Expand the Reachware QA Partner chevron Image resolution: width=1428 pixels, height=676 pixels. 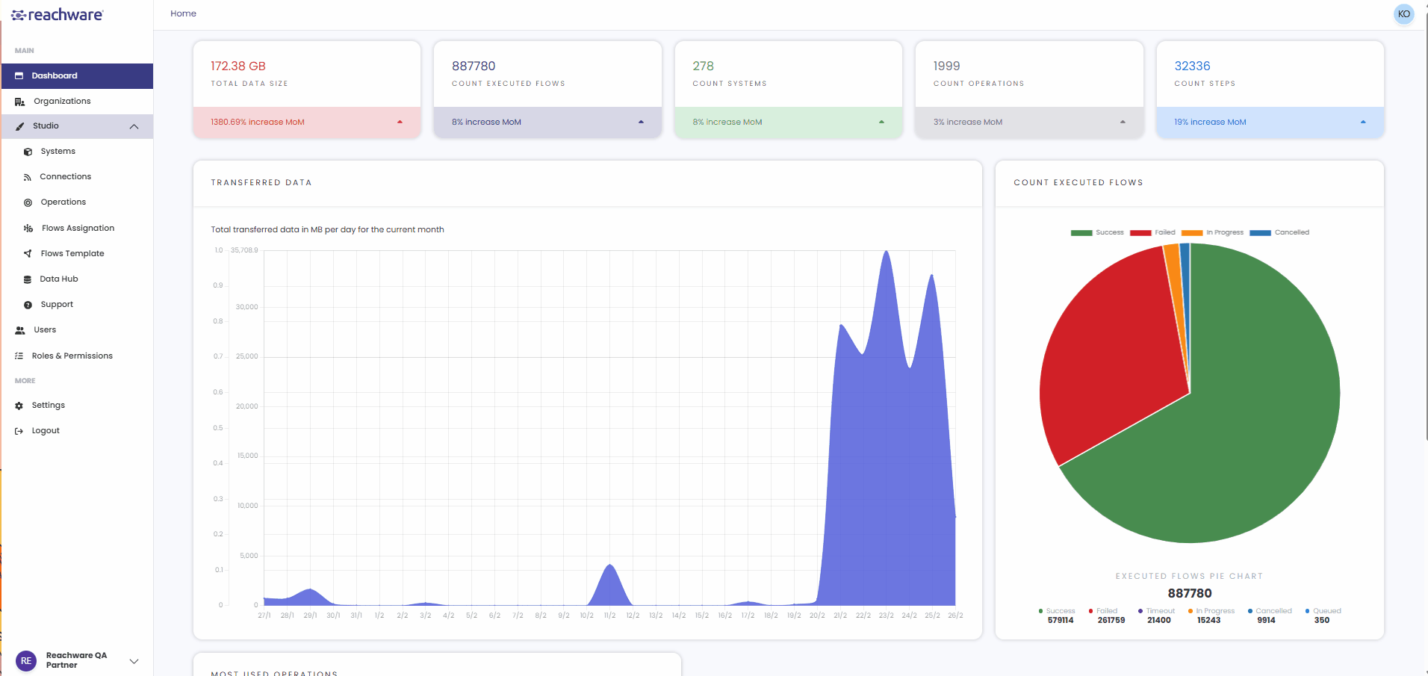pyautogui.click(x=134, y=661)
